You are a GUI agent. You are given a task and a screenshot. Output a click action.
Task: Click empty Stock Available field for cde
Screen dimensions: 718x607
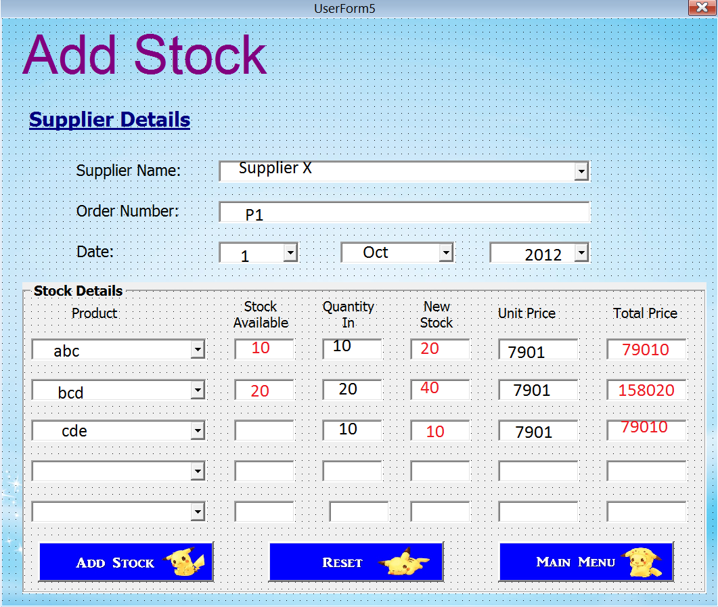click(x=264, y=430)
